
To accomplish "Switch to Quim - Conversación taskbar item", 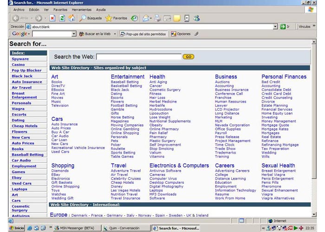I will (x=126, y=228).
